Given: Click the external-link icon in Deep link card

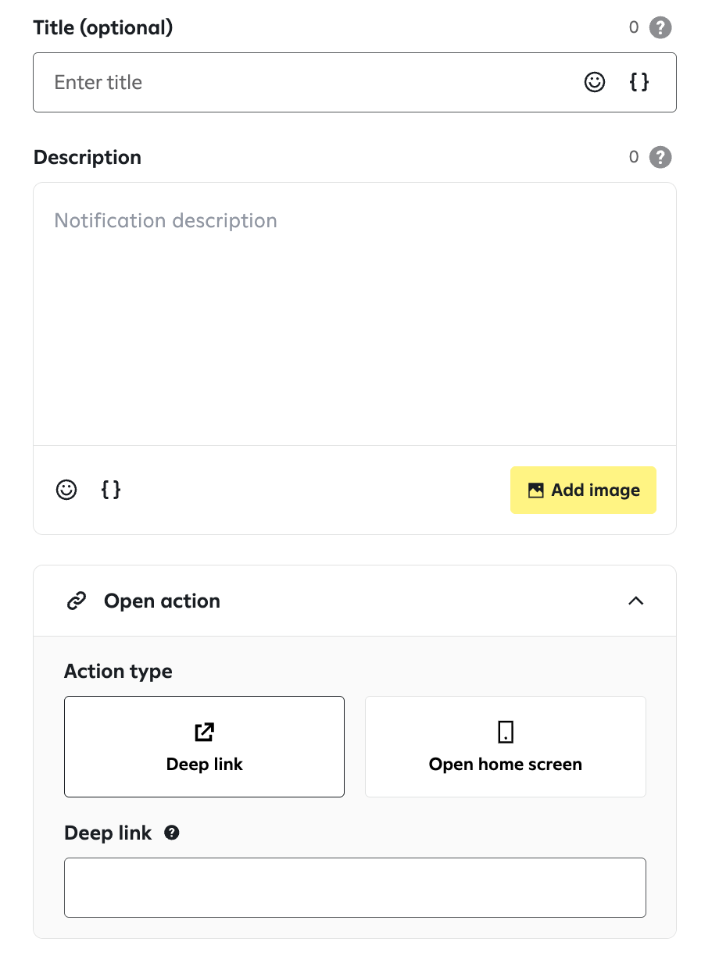Looking at the screenshot, I should (204, 732).
